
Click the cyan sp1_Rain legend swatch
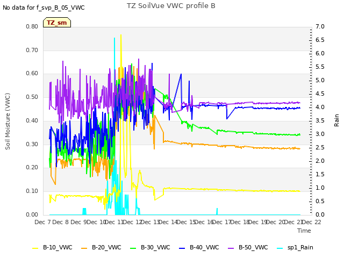[280, 248]
